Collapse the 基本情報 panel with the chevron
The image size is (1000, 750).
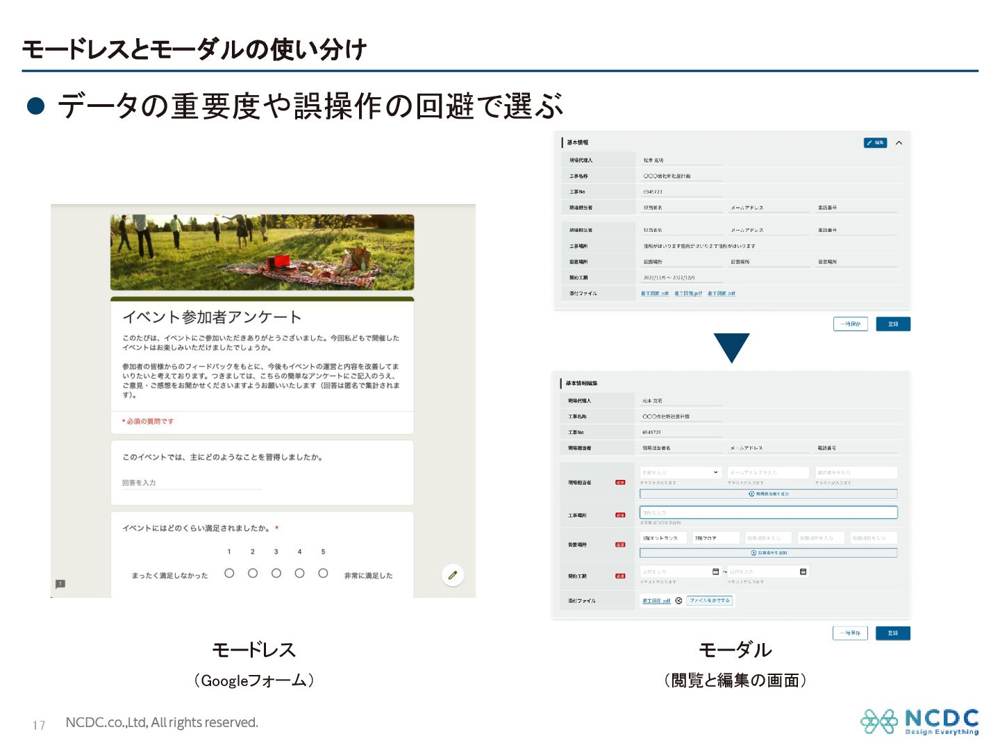[899, 142]
